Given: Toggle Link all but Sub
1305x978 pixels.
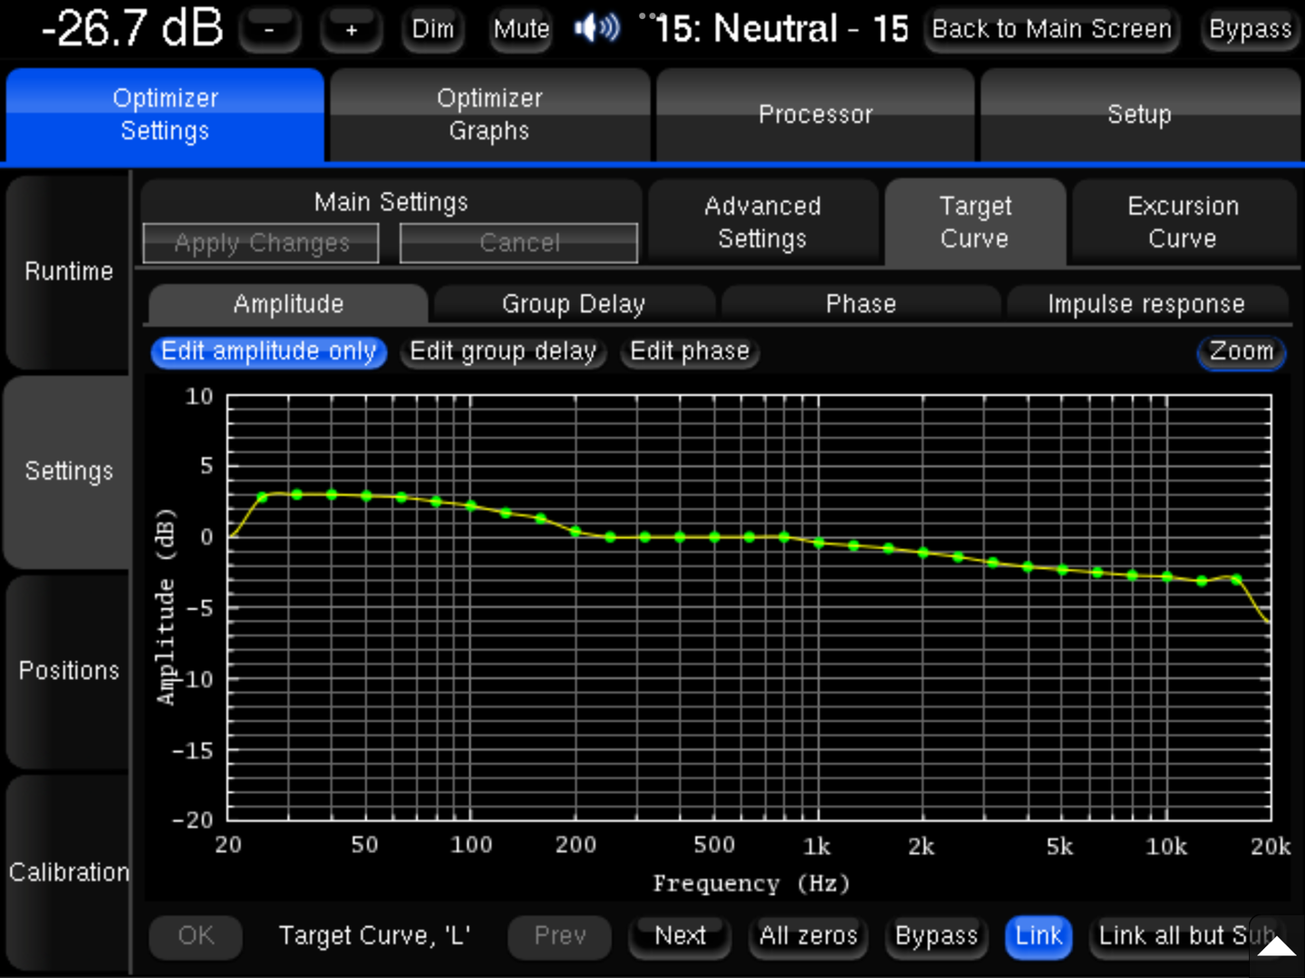Looking at the screenshot, I should (x=1185, y=936).
